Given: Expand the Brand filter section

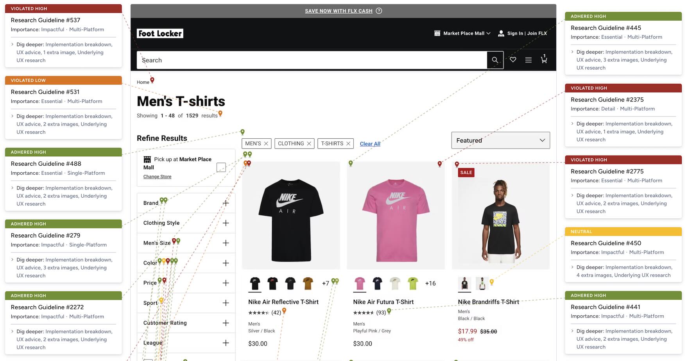Looking at the screenshot, I should pos(186,203).
